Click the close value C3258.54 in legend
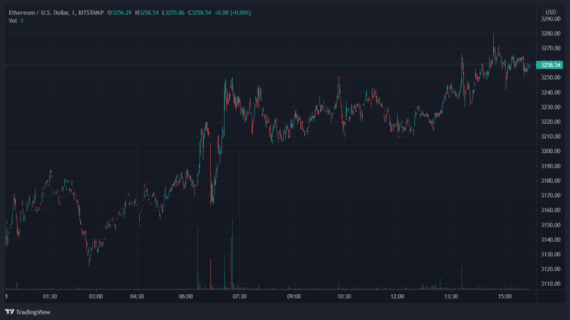 (199, 13)
